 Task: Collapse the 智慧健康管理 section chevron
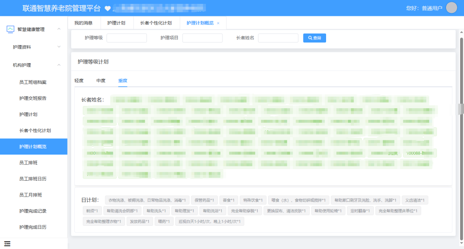coord(59,29)
